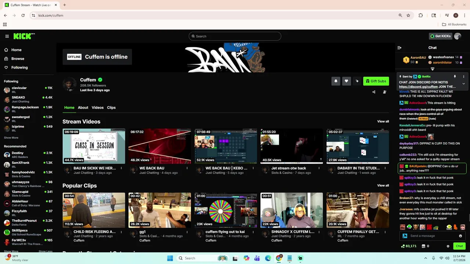Image resolution: width=470 pixels, height=264 pixels.
Task: Expand pinned message with chevron
Action: [463, 84]
